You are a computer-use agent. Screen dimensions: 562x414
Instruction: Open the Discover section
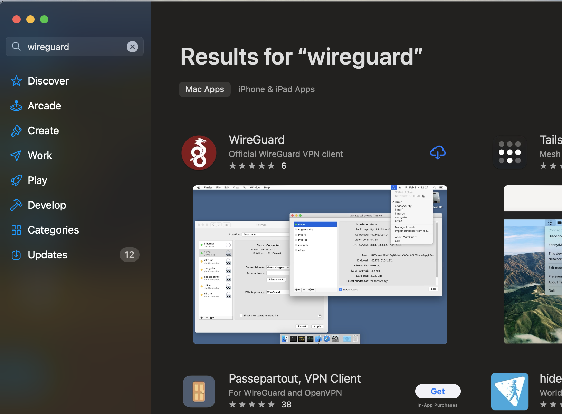[48, 81]
